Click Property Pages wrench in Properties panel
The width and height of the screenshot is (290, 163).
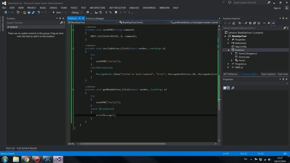[233, 88]
